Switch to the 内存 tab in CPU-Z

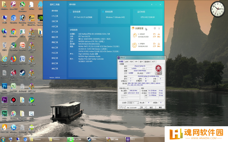click(x=131, y=62)
